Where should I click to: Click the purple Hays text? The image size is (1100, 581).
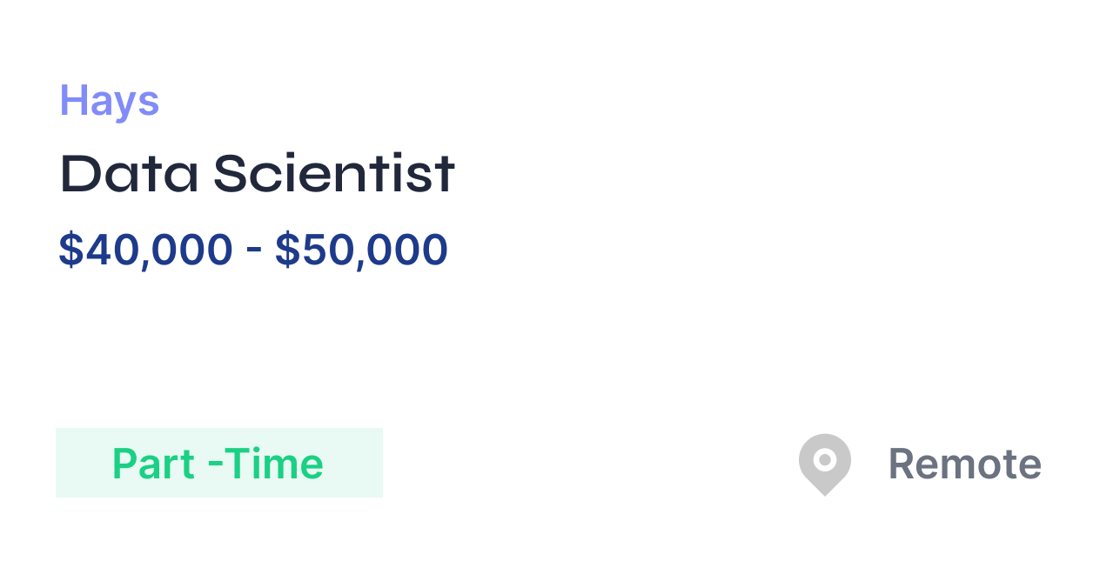point(110,101)
